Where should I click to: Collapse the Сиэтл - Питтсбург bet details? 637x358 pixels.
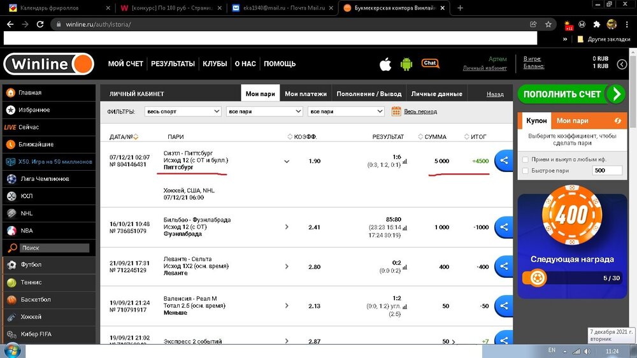(287, 161)
